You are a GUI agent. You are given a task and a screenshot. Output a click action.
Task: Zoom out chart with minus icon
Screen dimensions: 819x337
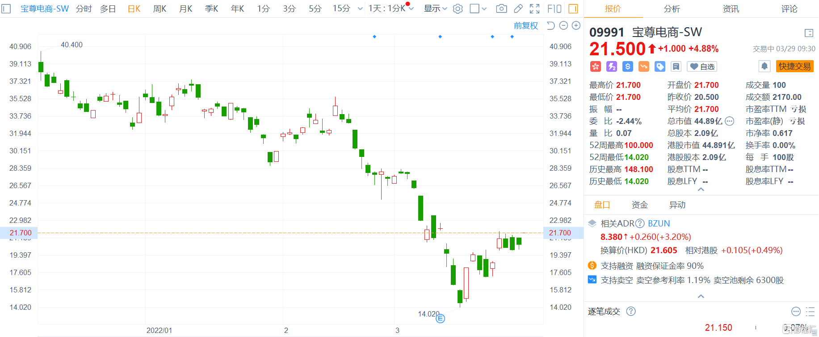[x=563, y=25]
